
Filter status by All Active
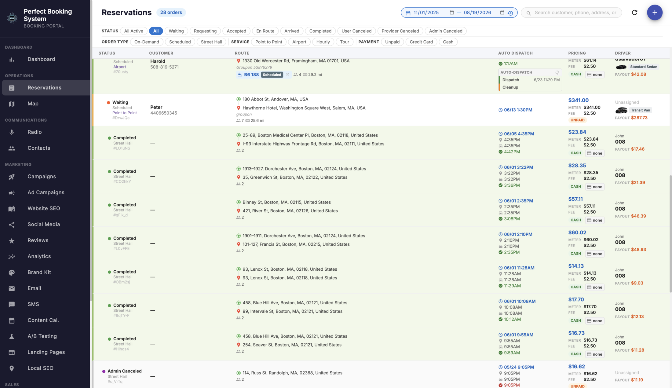click(x=133, y=31)
